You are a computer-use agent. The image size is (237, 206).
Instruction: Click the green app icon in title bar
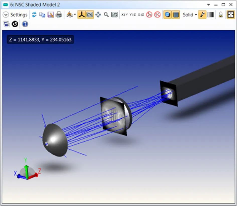point(6,5)
